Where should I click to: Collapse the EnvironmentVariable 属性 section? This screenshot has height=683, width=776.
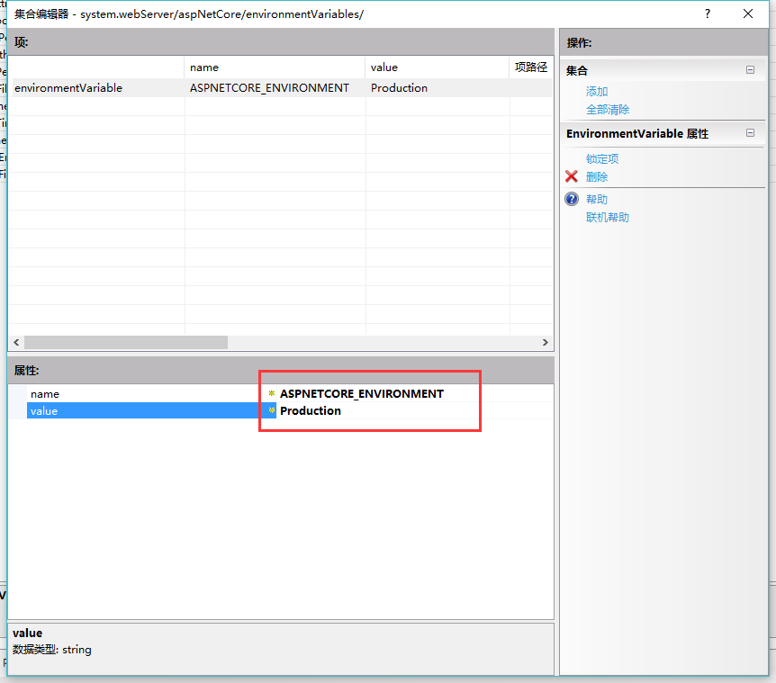click(x=750, y=132)
